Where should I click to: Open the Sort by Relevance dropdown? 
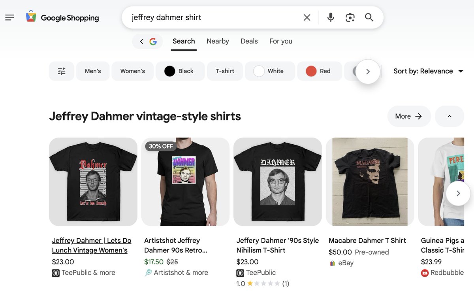pos(428,71)
